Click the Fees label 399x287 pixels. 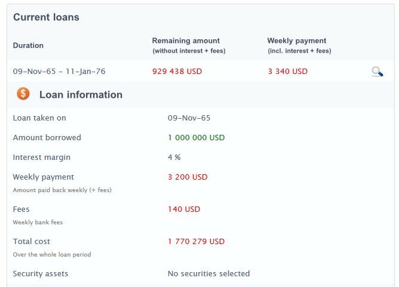(x=21, y=209)
